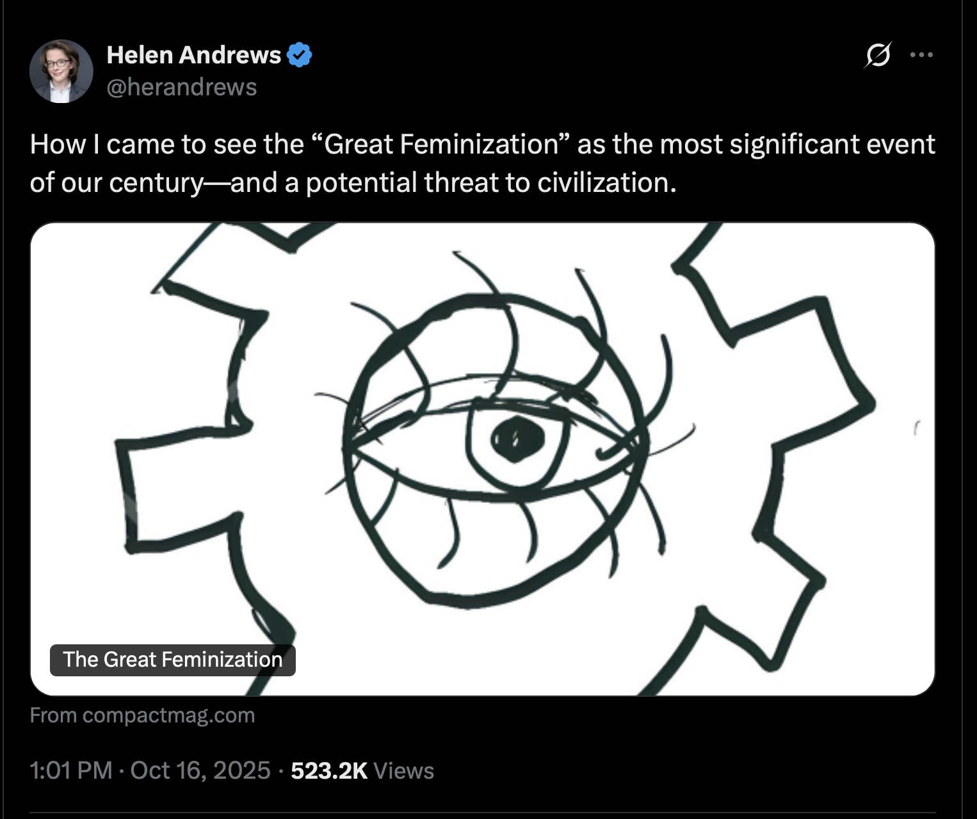This screenshot has width=977, height=819.
Task: Click the first line of the tweet text
Action: pos(482,145)
